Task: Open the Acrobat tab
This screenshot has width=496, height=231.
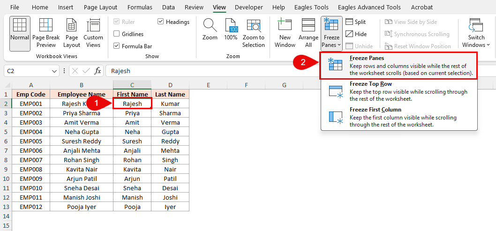Action: tap(421, 7)
